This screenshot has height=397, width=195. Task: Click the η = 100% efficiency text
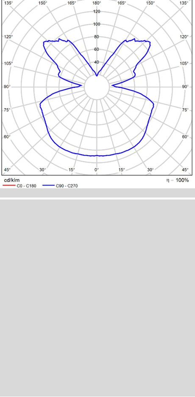coord(178,180)
